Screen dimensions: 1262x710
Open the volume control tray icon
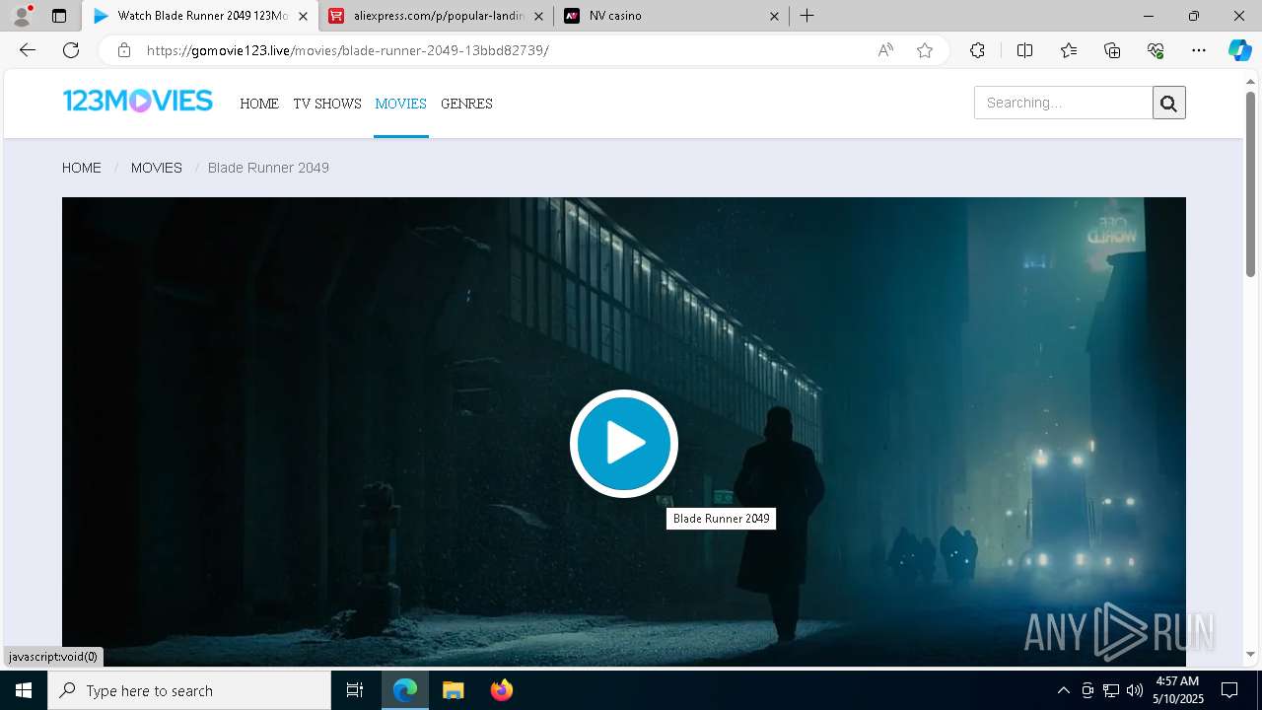pyautogui.click(x=1135, y=690)
